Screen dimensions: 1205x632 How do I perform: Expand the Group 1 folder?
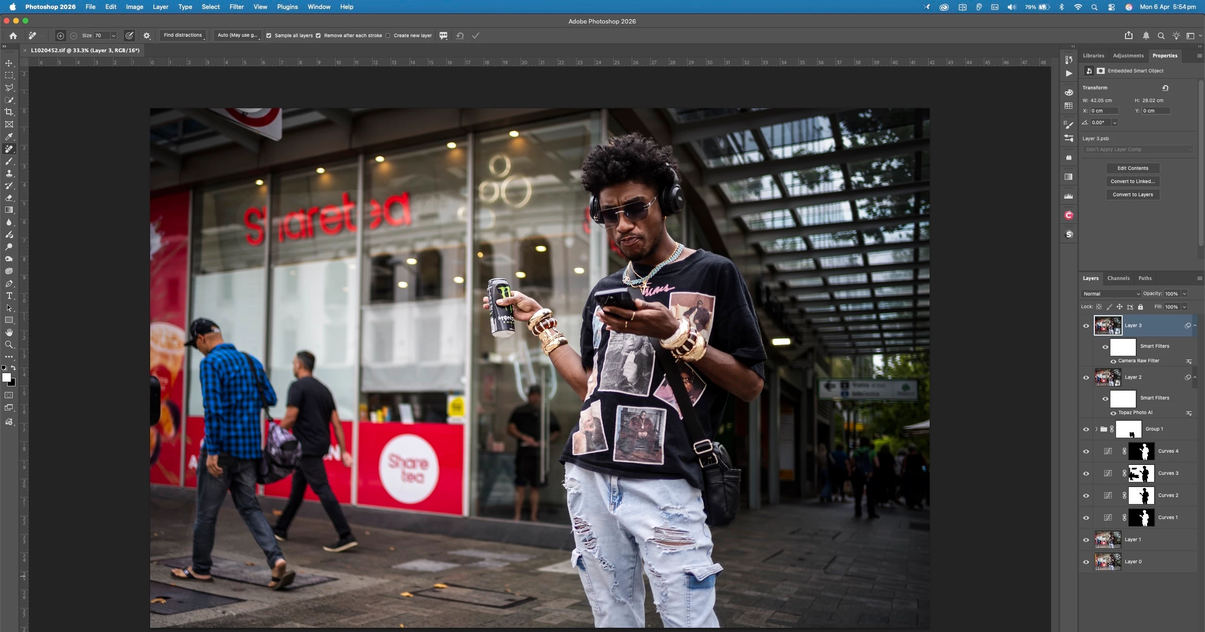[x=1096, y=429]
